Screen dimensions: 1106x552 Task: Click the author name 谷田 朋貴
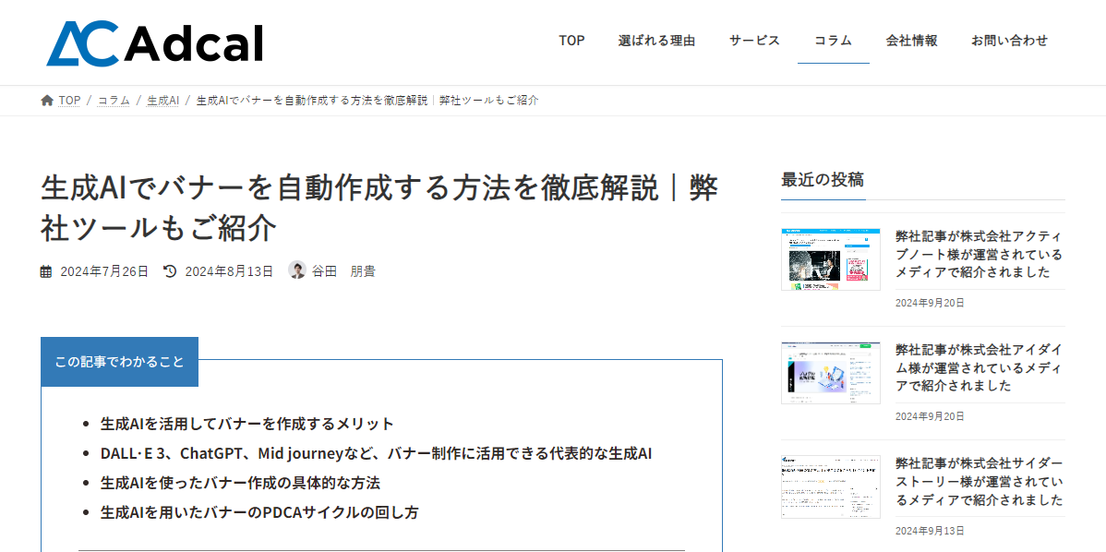[x=343, y=270]
